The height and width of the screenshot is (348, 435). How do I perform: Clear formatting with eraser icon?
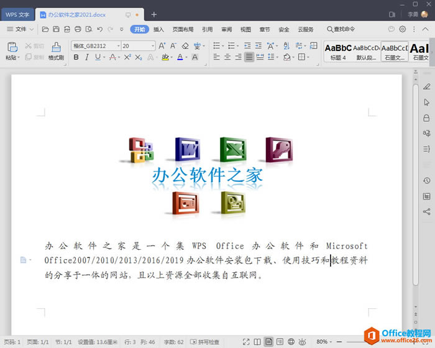click(185, 46)
